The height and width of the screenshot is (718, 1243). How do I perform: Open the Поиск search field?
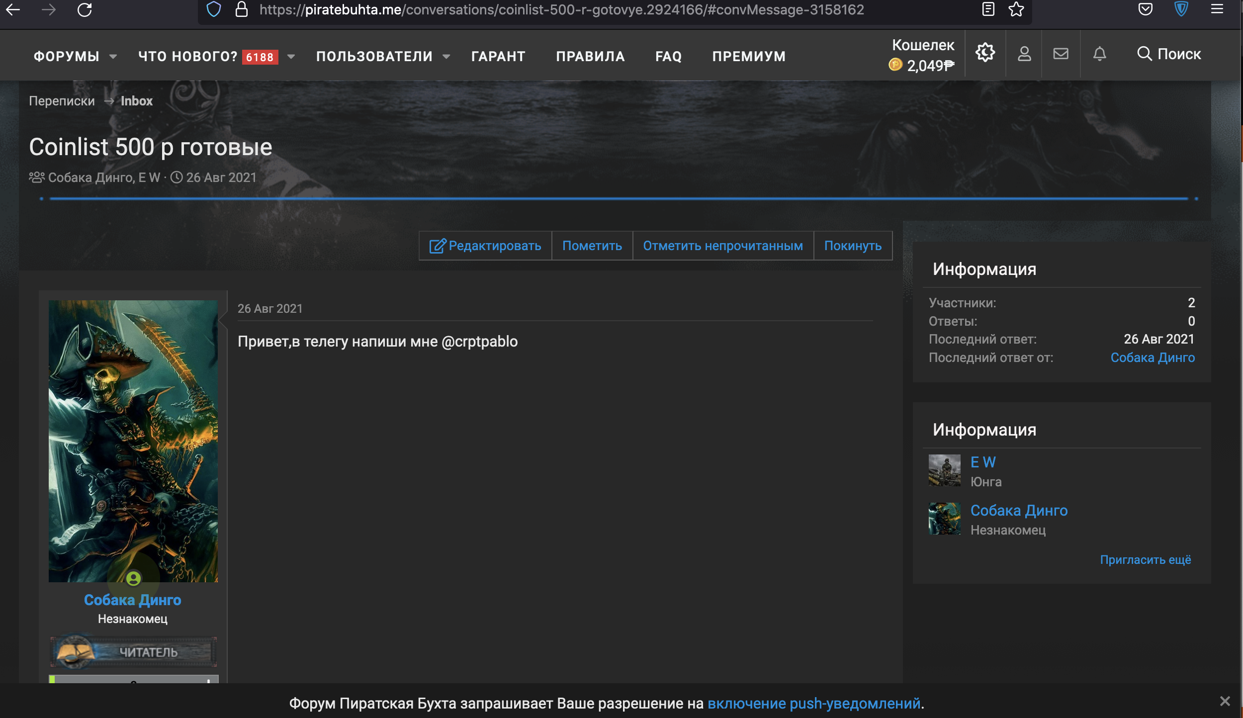tap(1169, 54)
